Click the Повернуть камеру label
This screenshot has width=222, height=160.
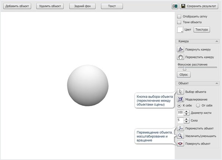click(198, 50)
